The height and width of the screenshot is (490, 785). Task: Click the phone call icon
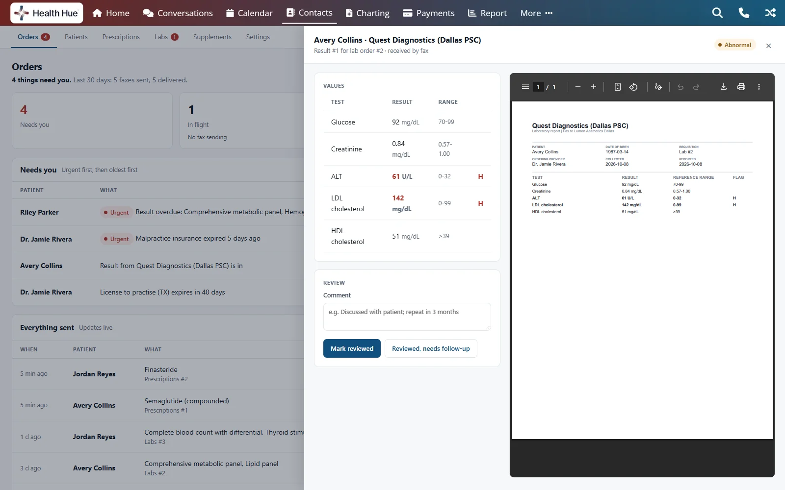coord(744,13)
